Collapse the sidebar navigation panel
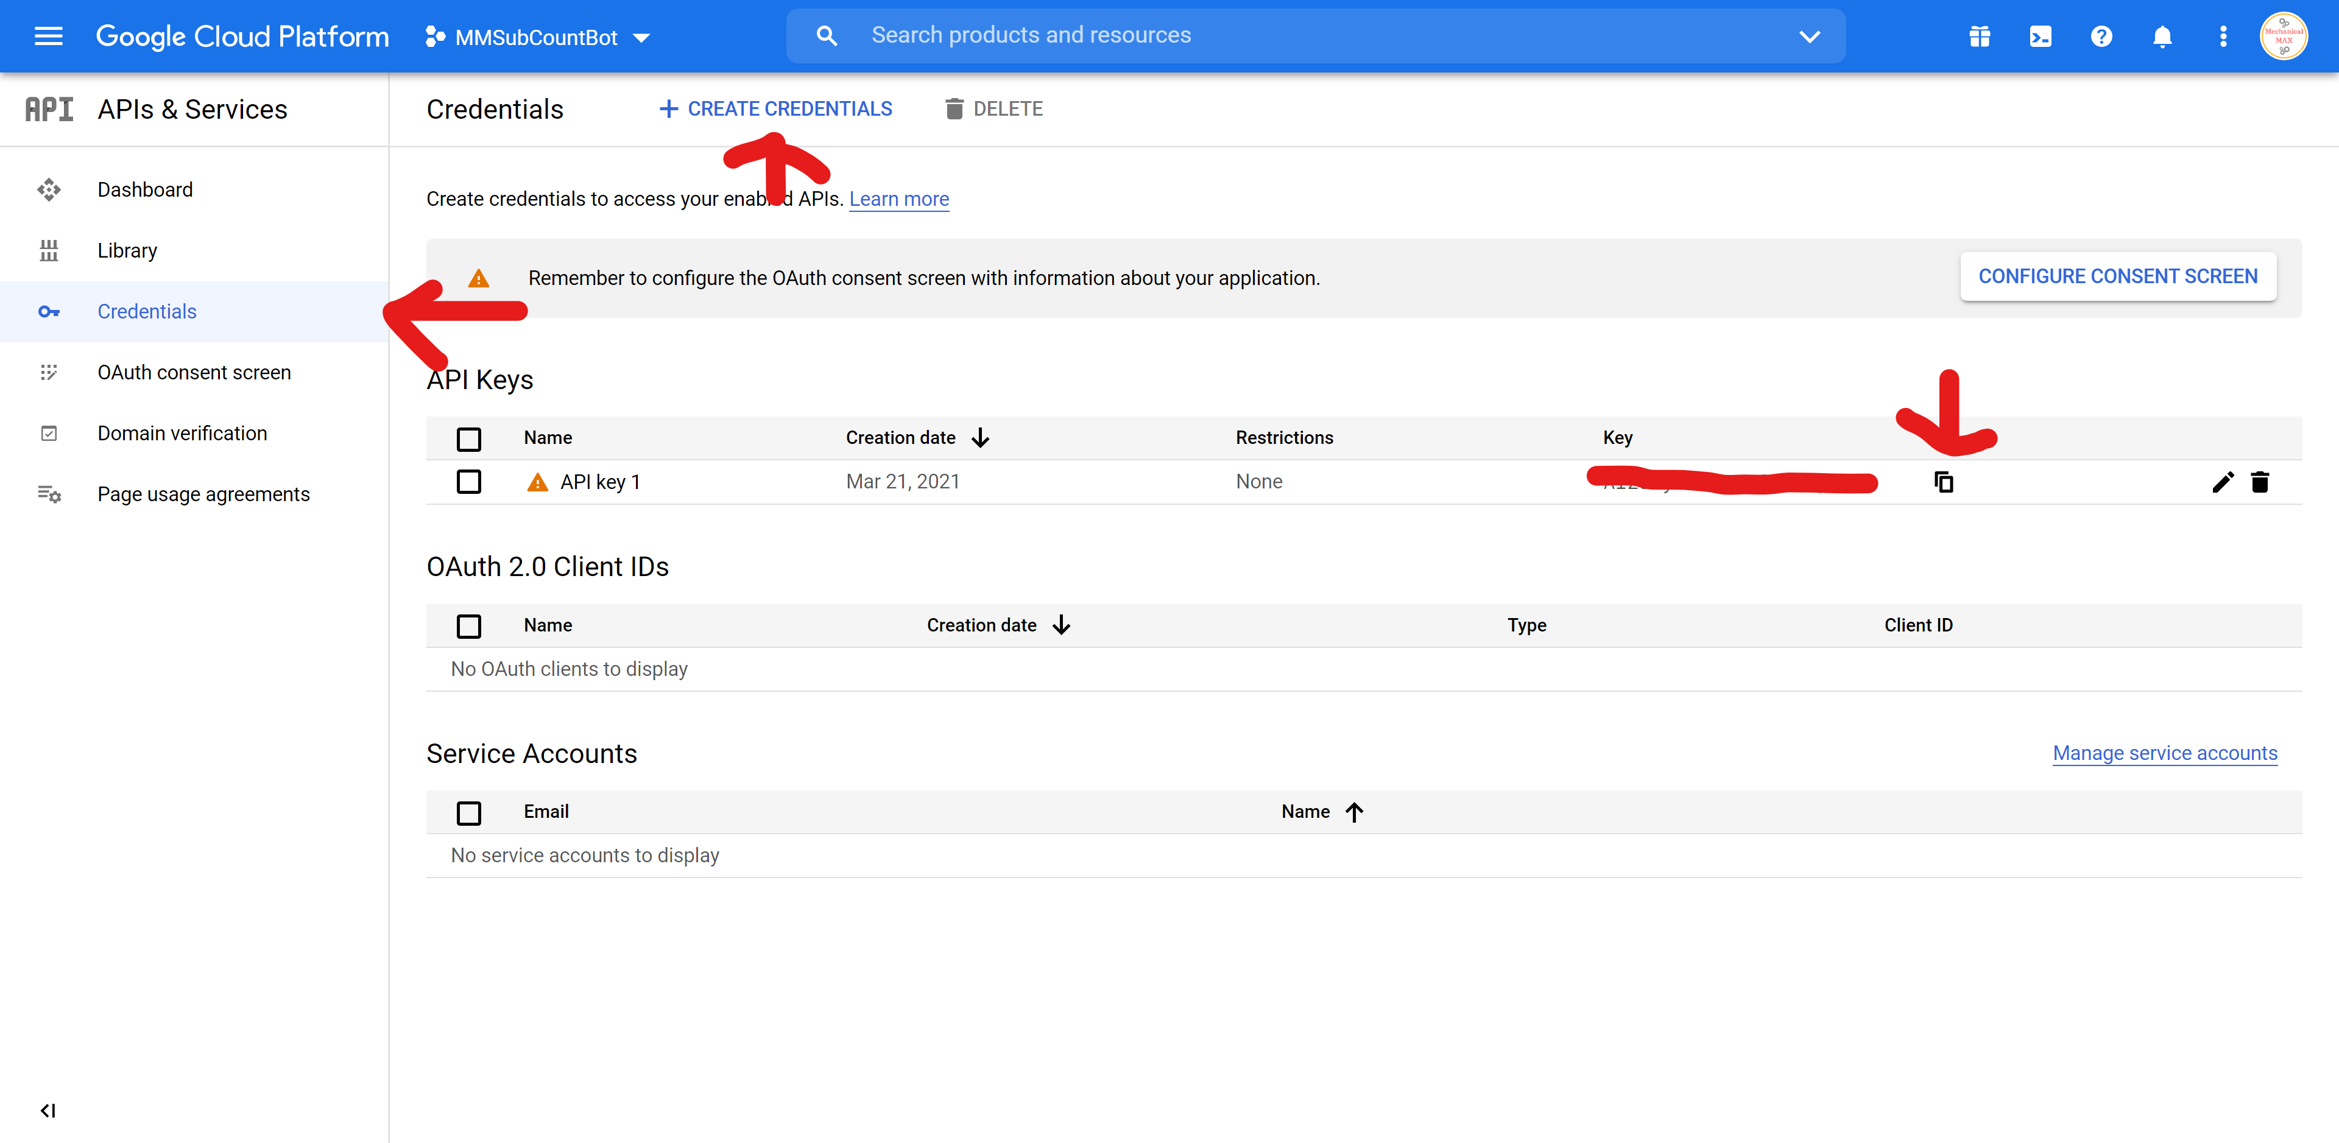The height and width of the screenshot is (1143, 2339). pyautogui.click(x=48, y=1110)
